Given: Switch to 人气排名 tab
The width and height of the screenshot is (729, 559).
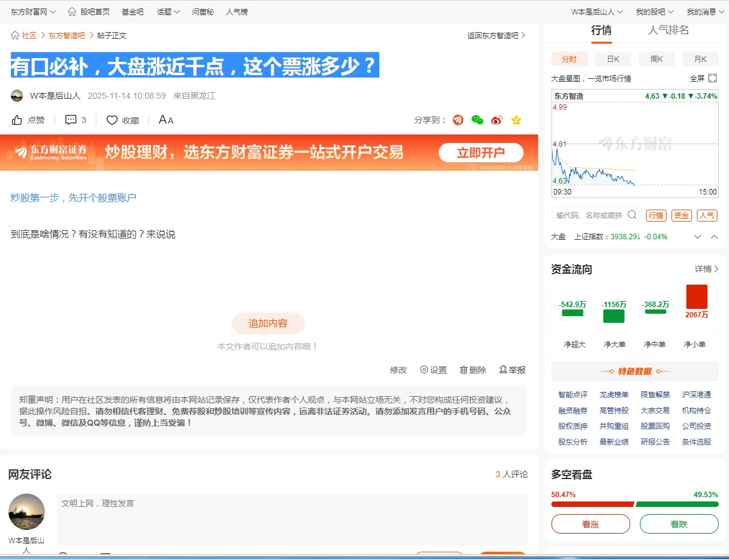Looking at the screenshot, I should coord(668,30).
